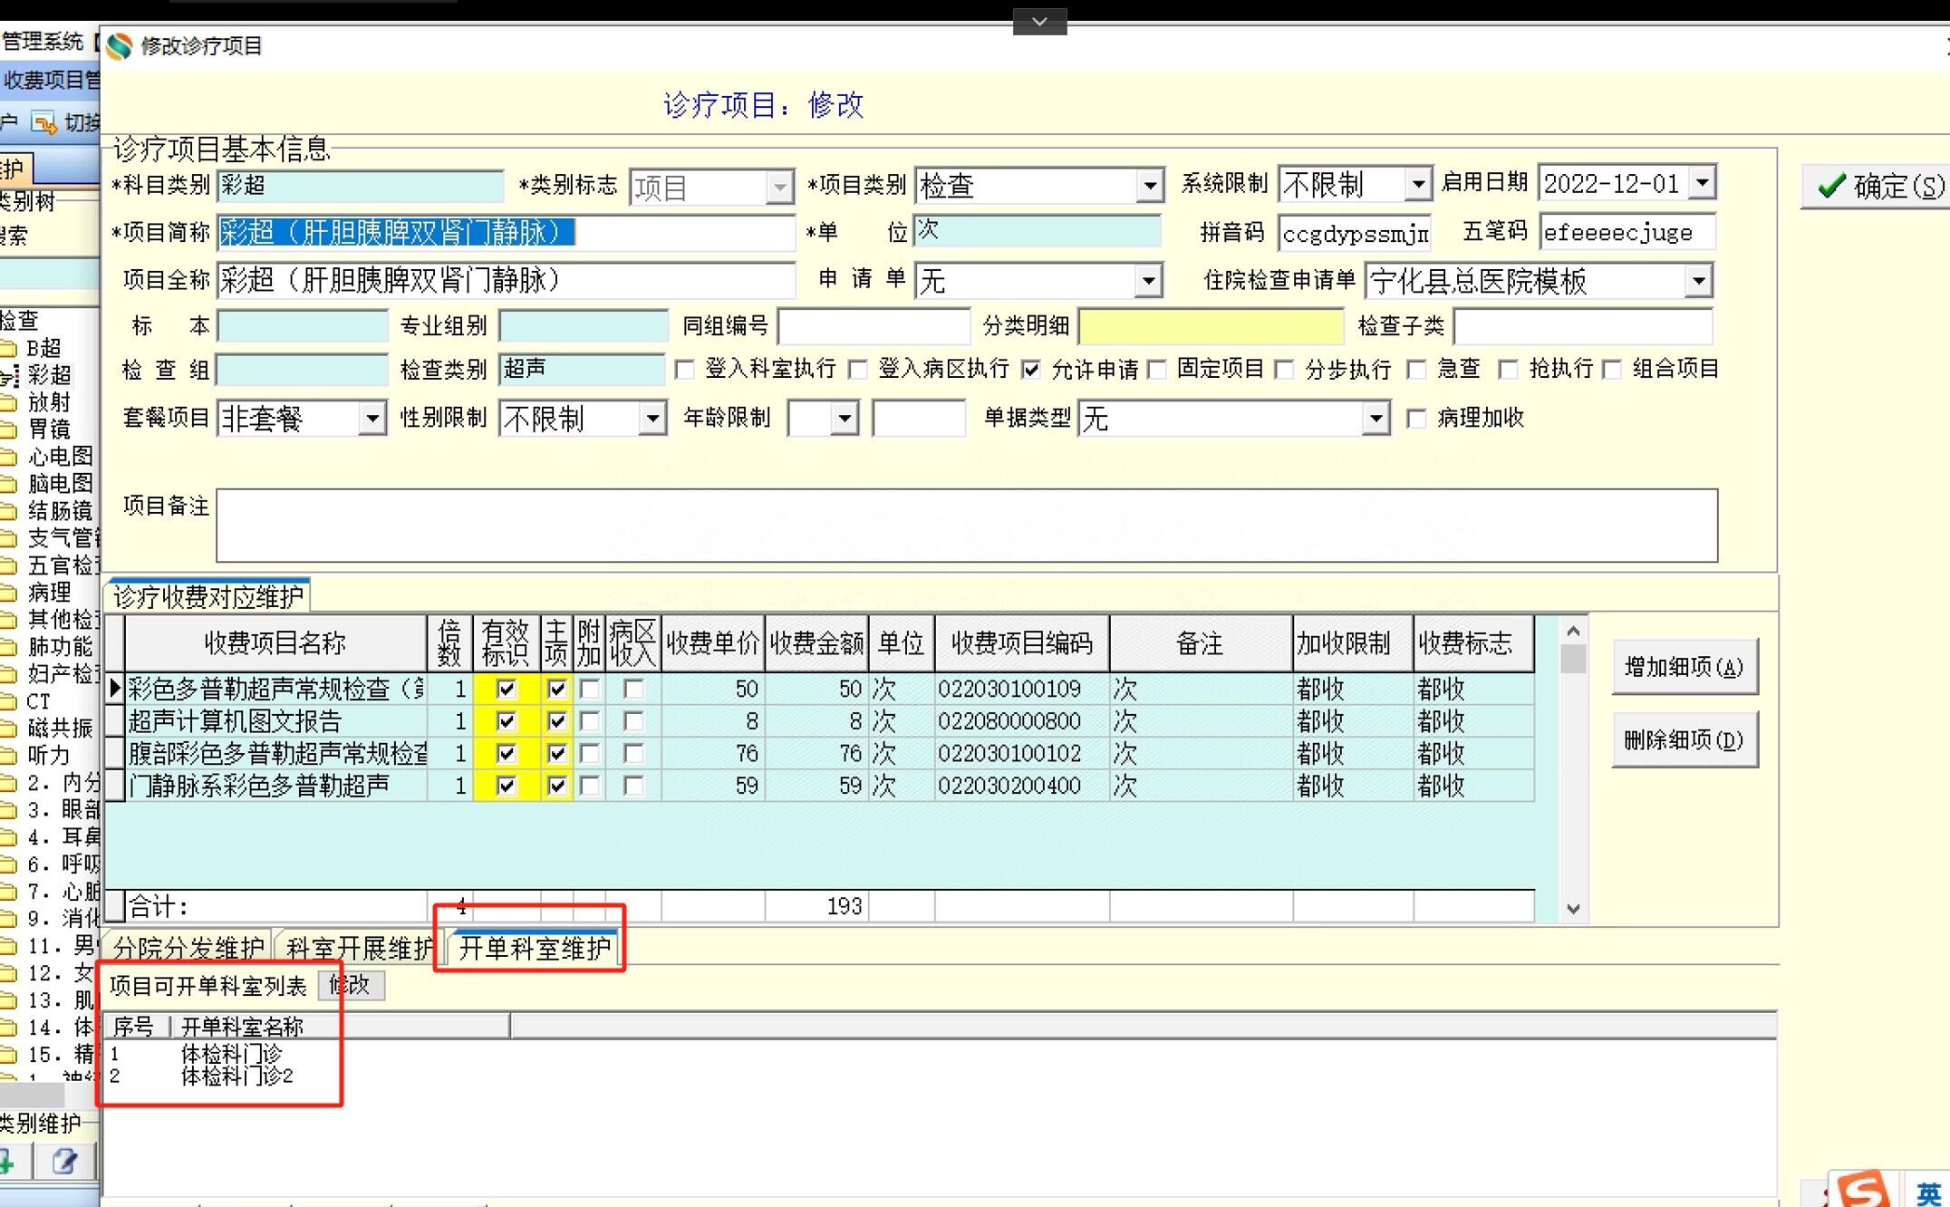This screenshot has width=1950, height=1207.
Task: Enable the 急查 checkbox
Action: click(x=1416, y=370)
